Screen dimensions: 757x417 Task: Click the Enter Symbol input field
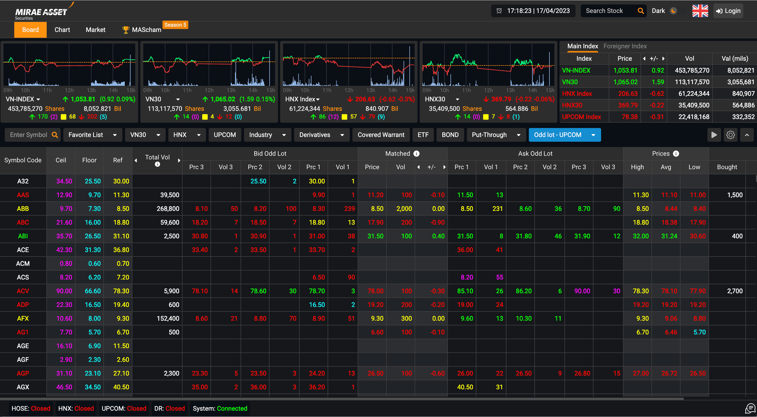(28, 135)
